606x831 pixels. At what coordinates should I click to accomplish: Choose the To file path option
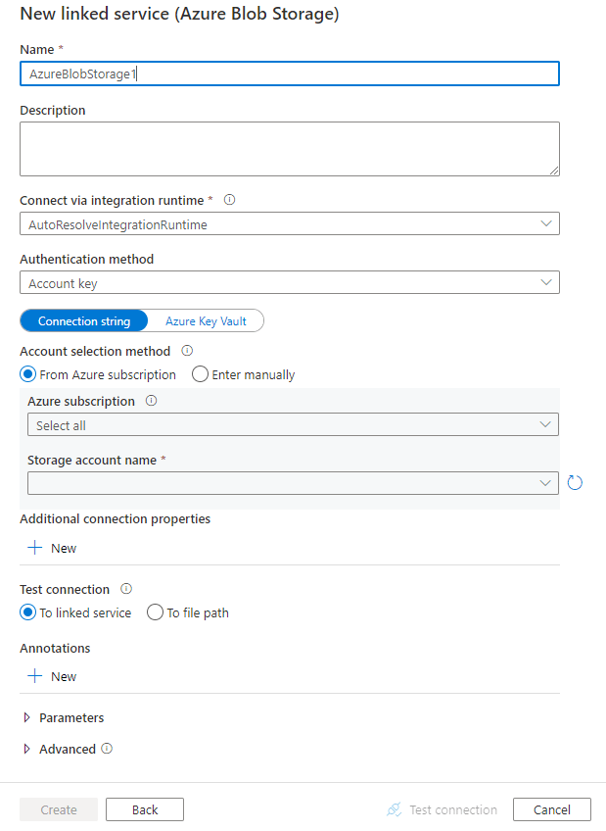155,612
